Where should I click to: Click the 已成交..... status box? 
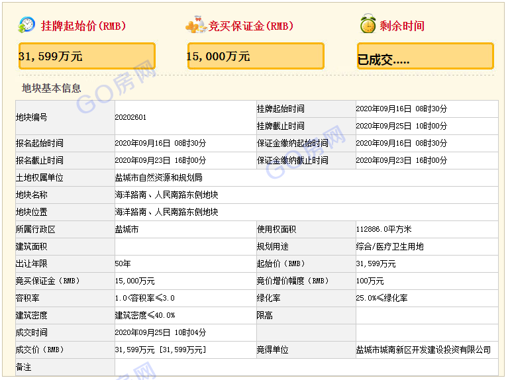425,56
